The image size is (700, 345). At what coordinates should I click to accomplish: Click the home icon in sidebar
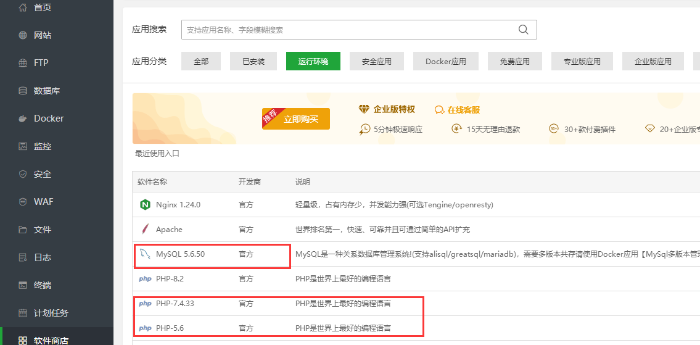tap(23, 7)
